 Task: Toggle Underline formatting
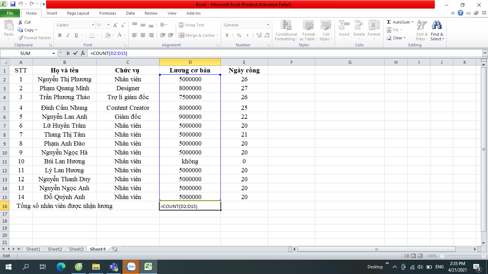pos(76,35)
